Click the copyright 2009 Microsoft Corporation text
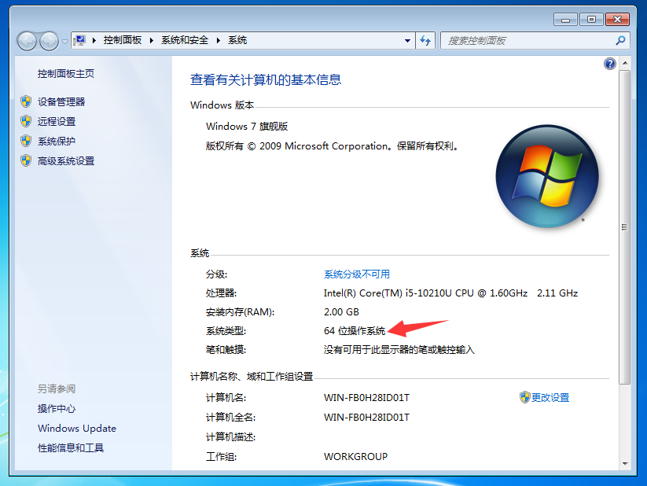647x486 pixels. tap(333, 146)
